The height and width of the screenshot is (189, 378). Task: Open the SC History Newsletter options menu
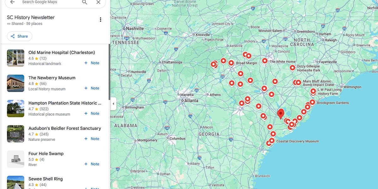point(100,19)
